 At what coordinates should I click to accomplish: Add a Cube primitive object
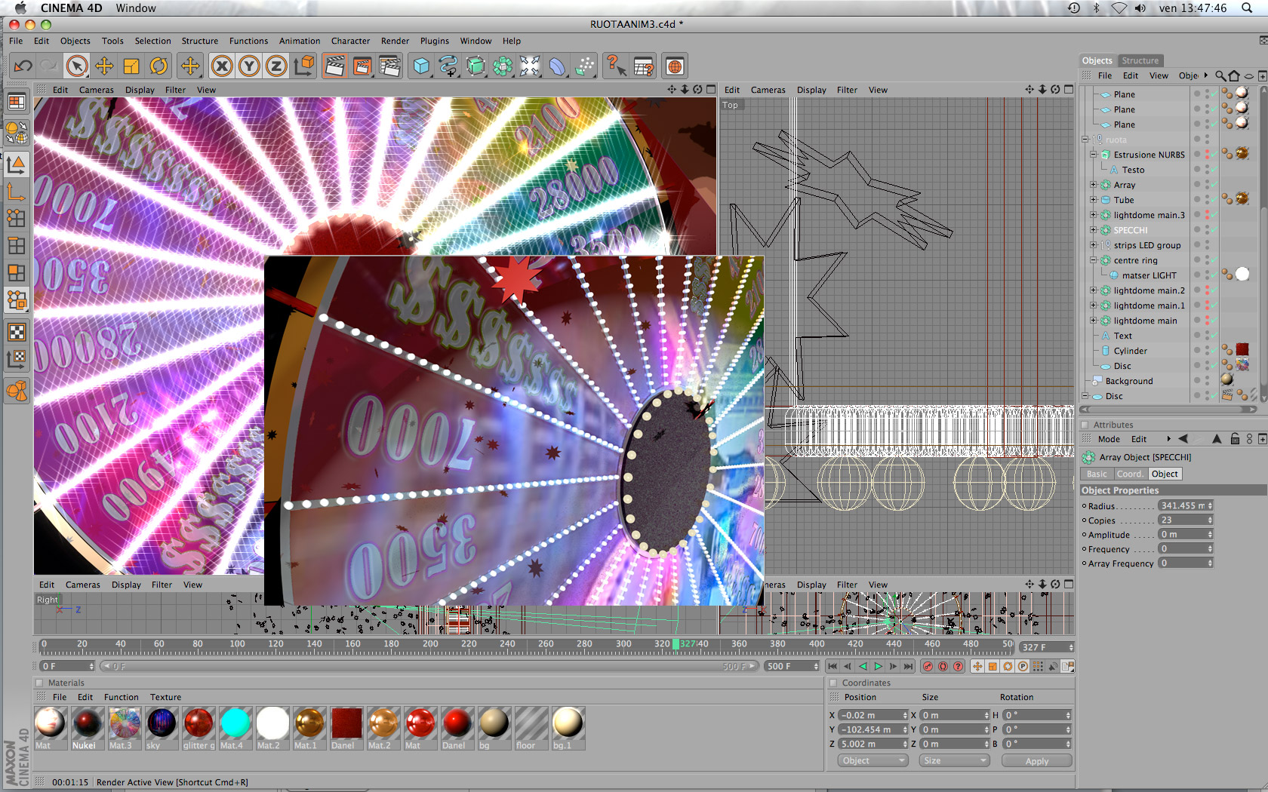(x=421, y=66)
